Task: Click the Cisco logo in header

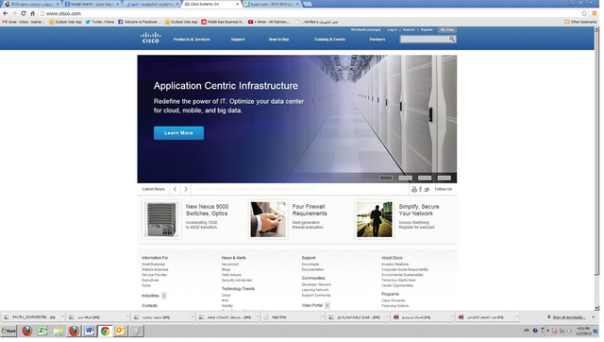Action: 150,38
